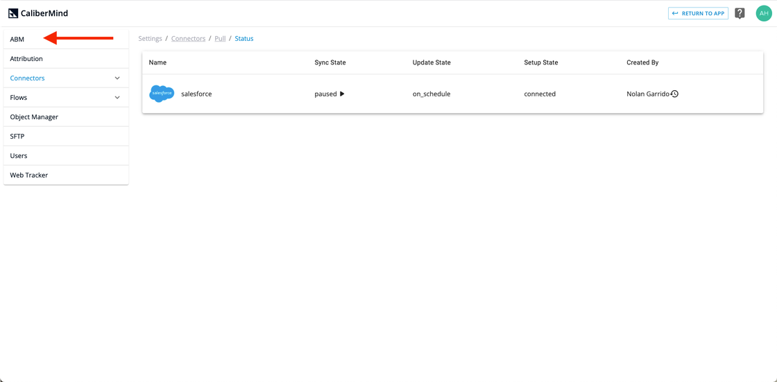Open the help question mark icon
The width and height of the screenshot is (777, 382).
tap(740, 13)
